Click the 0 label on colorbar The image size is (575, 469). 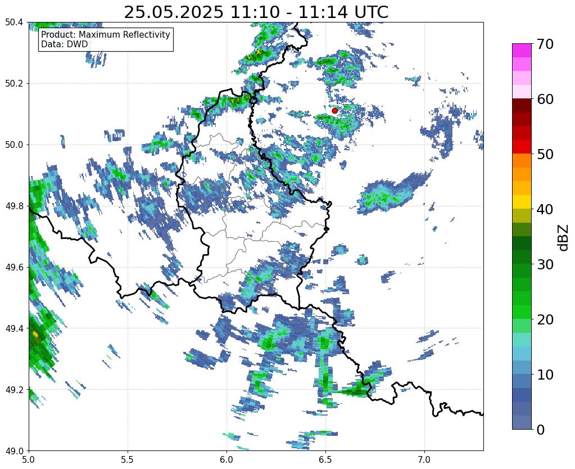click(x=541, y=430)
